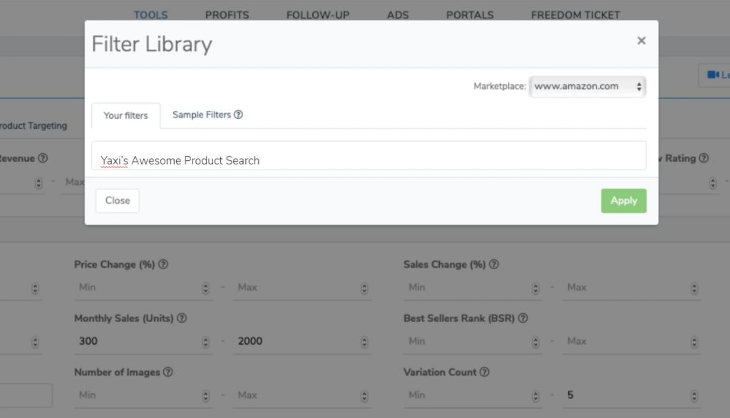Open the Review Rating help icon

(704, 158)
